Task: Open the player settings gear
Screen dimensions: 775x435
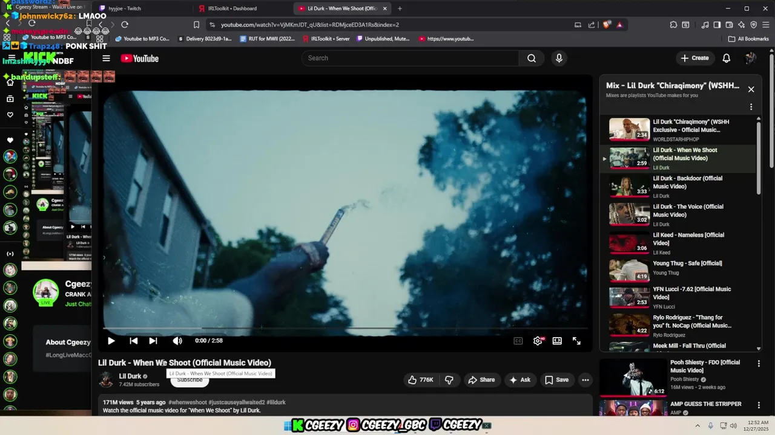Action: (538, 341)
